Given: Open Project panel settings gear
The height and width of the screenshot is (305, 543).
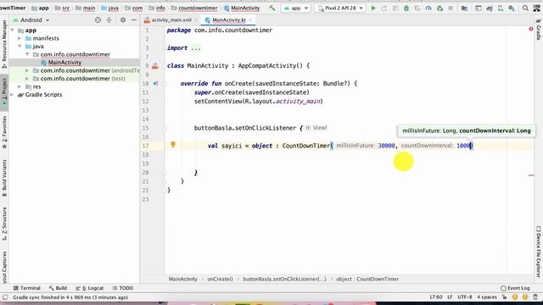Looking at the screenshot, I should (x=123, y=20).
